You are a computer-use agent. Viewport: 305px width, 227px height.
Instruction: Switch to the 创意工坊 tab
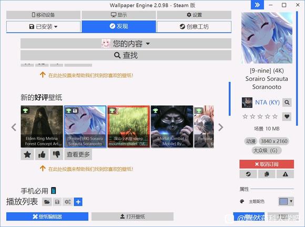pos(194,27)
